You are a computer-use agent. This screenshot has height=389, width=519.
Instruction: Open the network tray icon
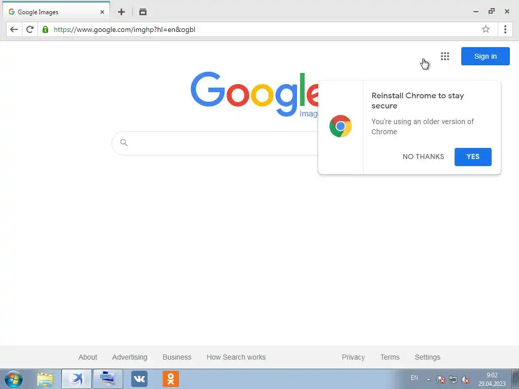point(453,379)
